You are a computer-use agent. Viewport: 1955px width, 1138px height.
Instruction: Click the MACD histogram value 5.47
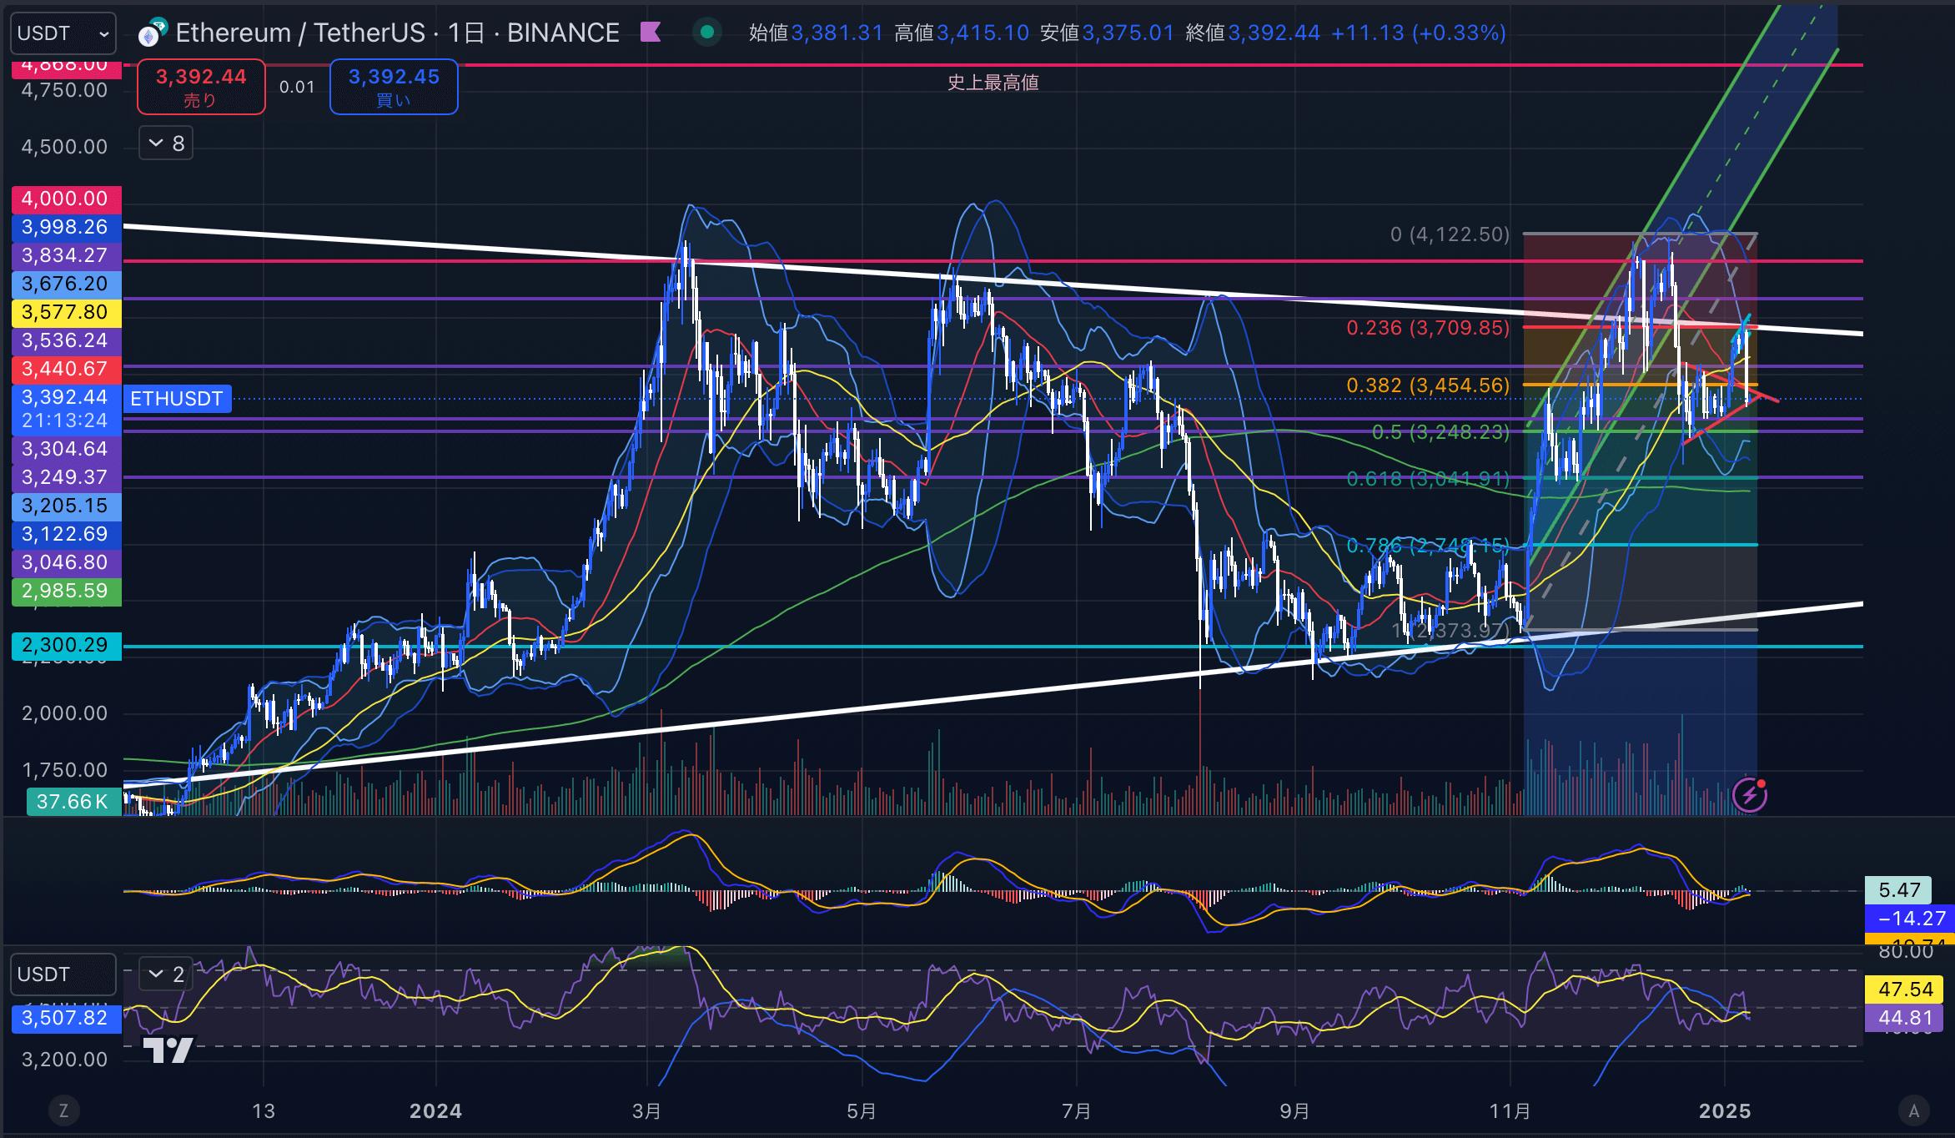[1900, 890]
